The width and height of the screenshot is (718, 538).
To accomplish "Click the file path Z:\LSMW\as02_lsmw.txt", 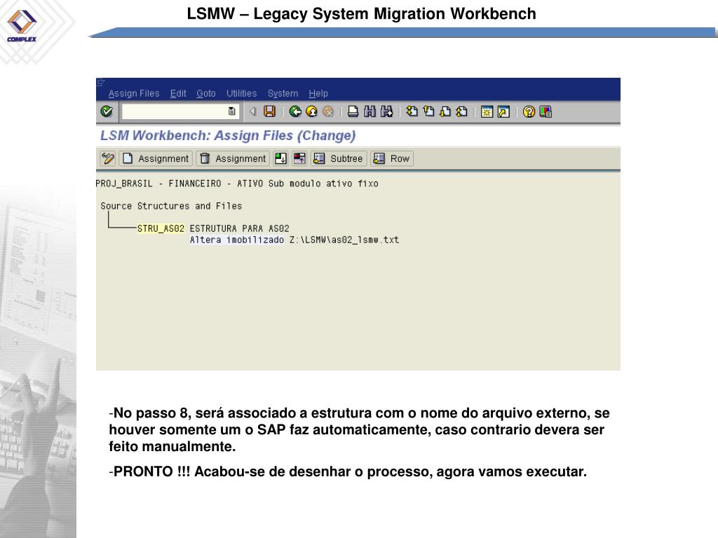I will [x=344, y=240].
